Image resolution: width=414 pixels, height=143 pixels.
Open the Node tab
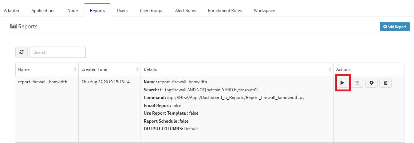tap(72, 11)
